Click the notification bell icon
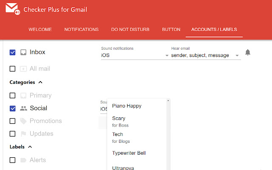Viewport: 272px width, 170px height. click(x=248, y=52)
